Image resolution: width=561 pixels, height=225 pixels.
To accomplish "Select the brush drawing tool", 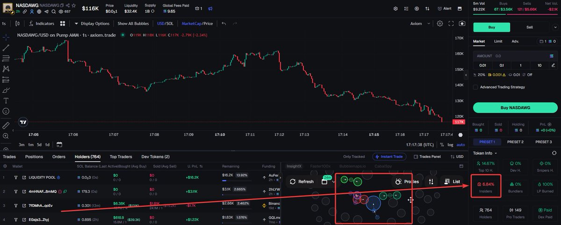I will click(x=6, y=90).
